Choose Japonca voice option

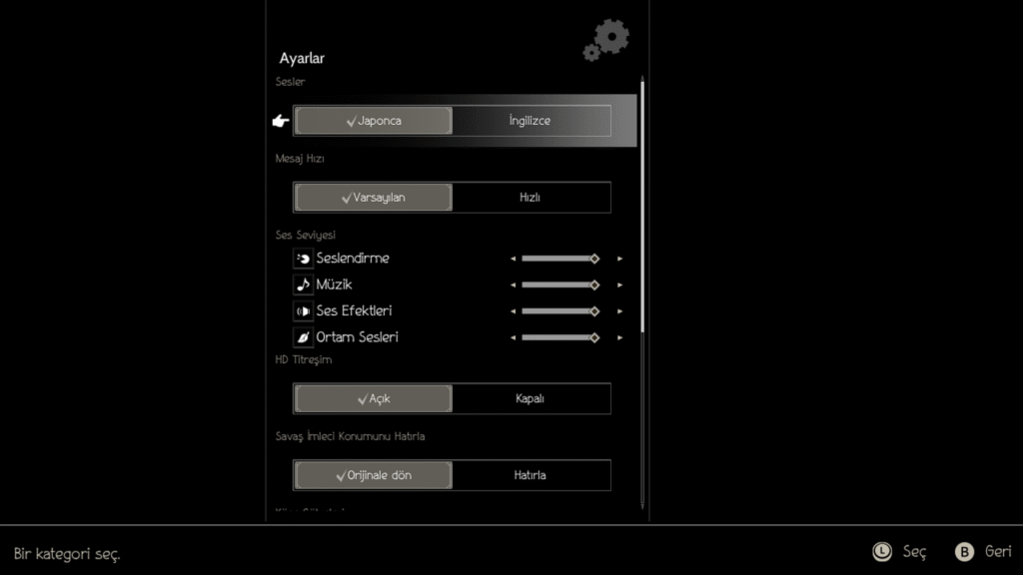(374, 121)
